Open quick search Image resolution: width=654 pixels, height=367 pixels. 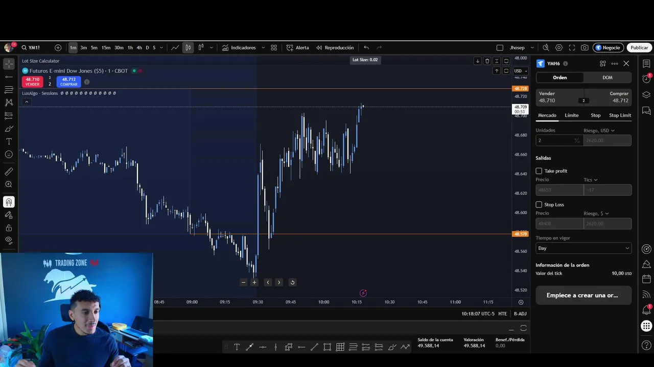(546, 47)
